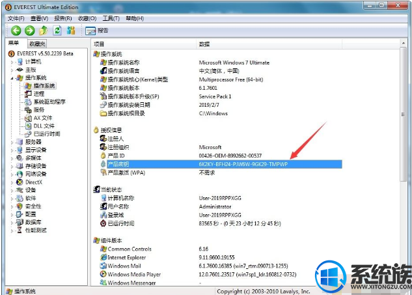Open the 收藏(O) menu
Screen dimensions: 412x295
(87, 18)
